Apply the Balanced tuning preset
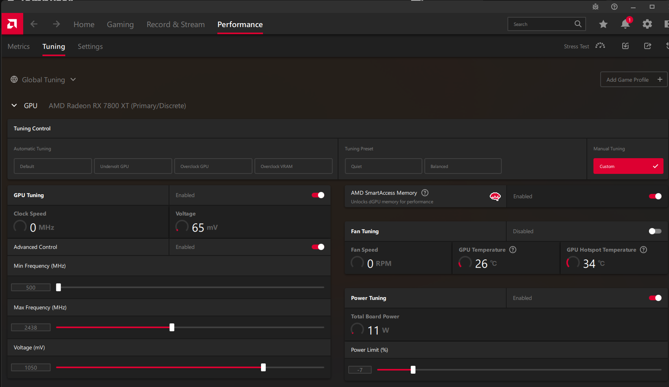The height and width of the screenshot is (387, 669). (463, 166)
